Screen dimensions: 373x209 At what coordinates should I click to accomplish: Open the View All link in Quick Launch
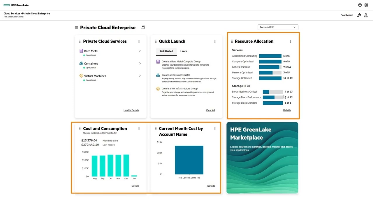point(210,110)
